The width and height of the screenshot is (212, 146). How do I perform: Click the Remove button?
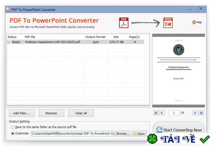click(x=51, y=113)
